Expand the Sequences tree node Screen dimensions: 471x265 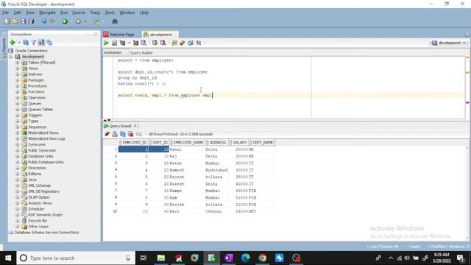[18, 127]
